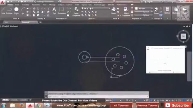Click the command line input field
193x108 pixels.
click(98, 97)
